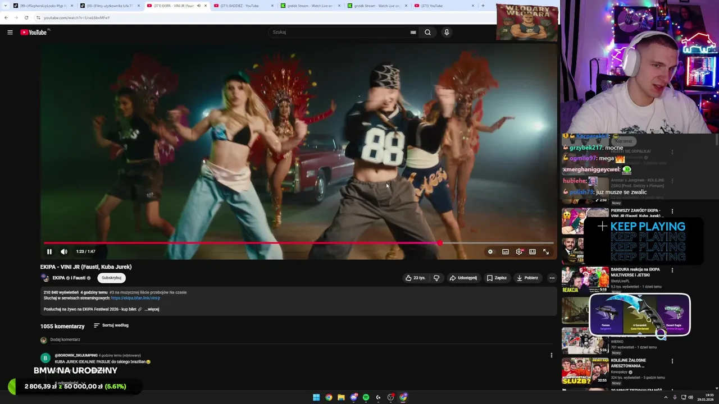Screen dimensions: 719x404
Task: Switch to theater mode in the player
Action: click(x=533, y=252)
